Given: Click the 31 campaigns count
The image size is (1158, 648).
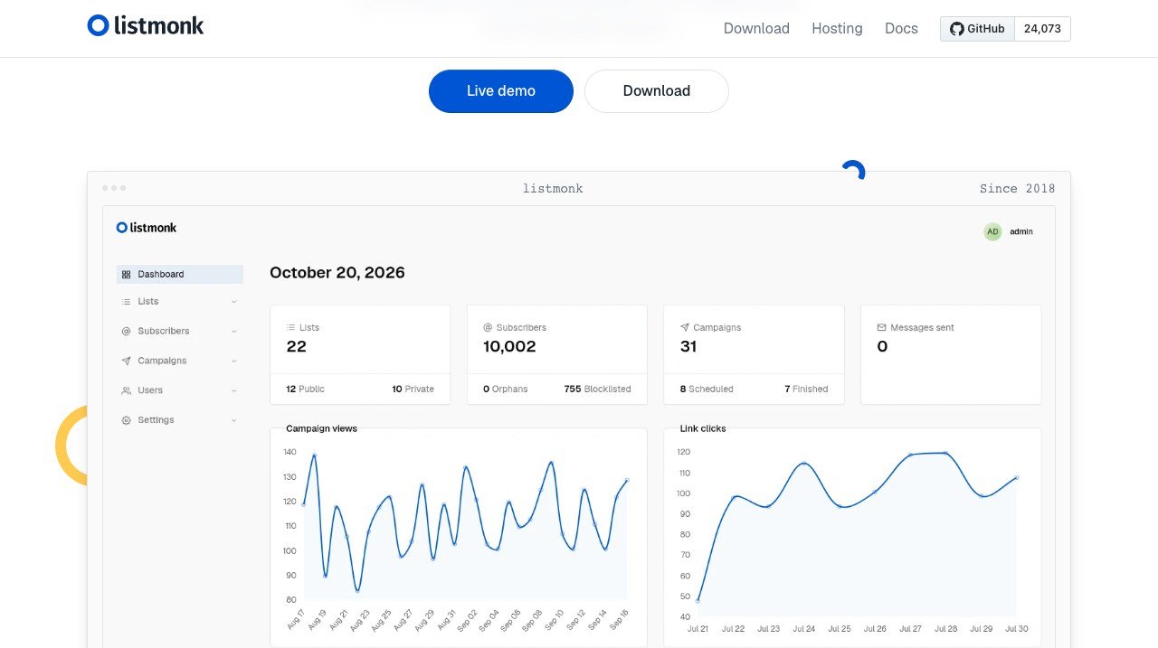Looking at the screenshot, I should pos(688,346).
